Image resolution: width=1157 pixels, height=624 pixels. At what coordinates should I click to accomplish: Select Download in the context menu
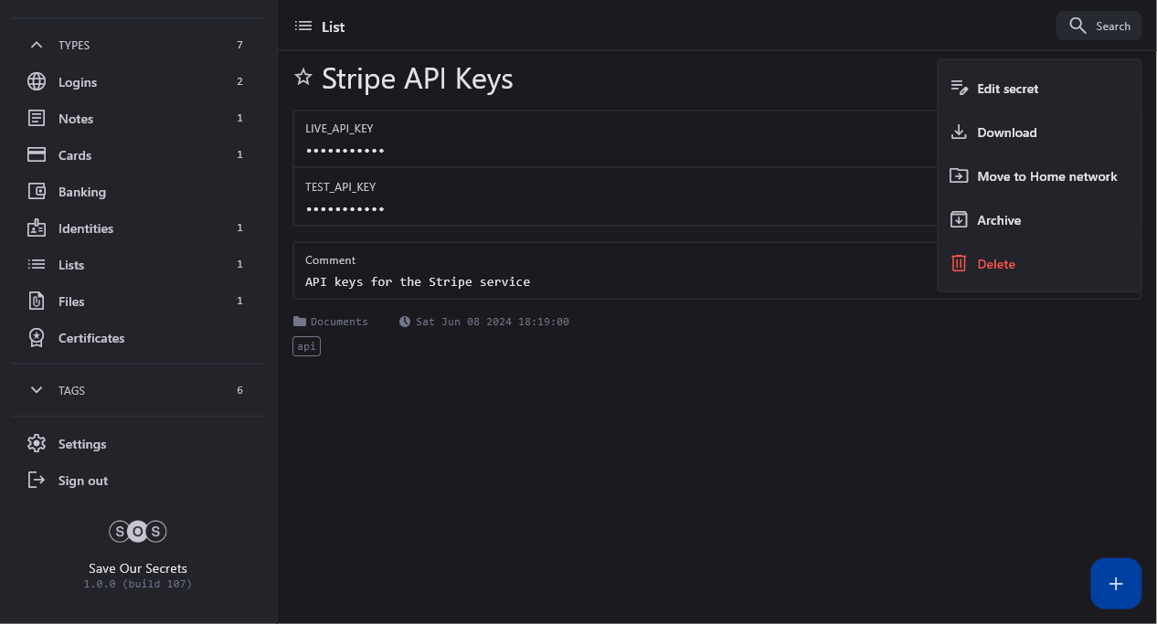[x=1006, y=132]
